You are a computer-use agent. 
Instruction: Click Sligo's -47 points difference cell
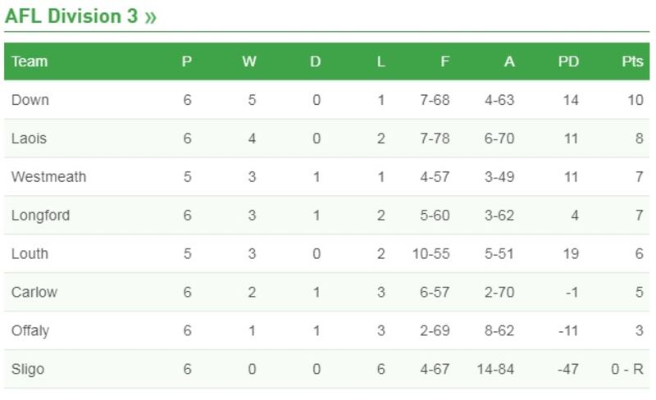pos(567,370)
